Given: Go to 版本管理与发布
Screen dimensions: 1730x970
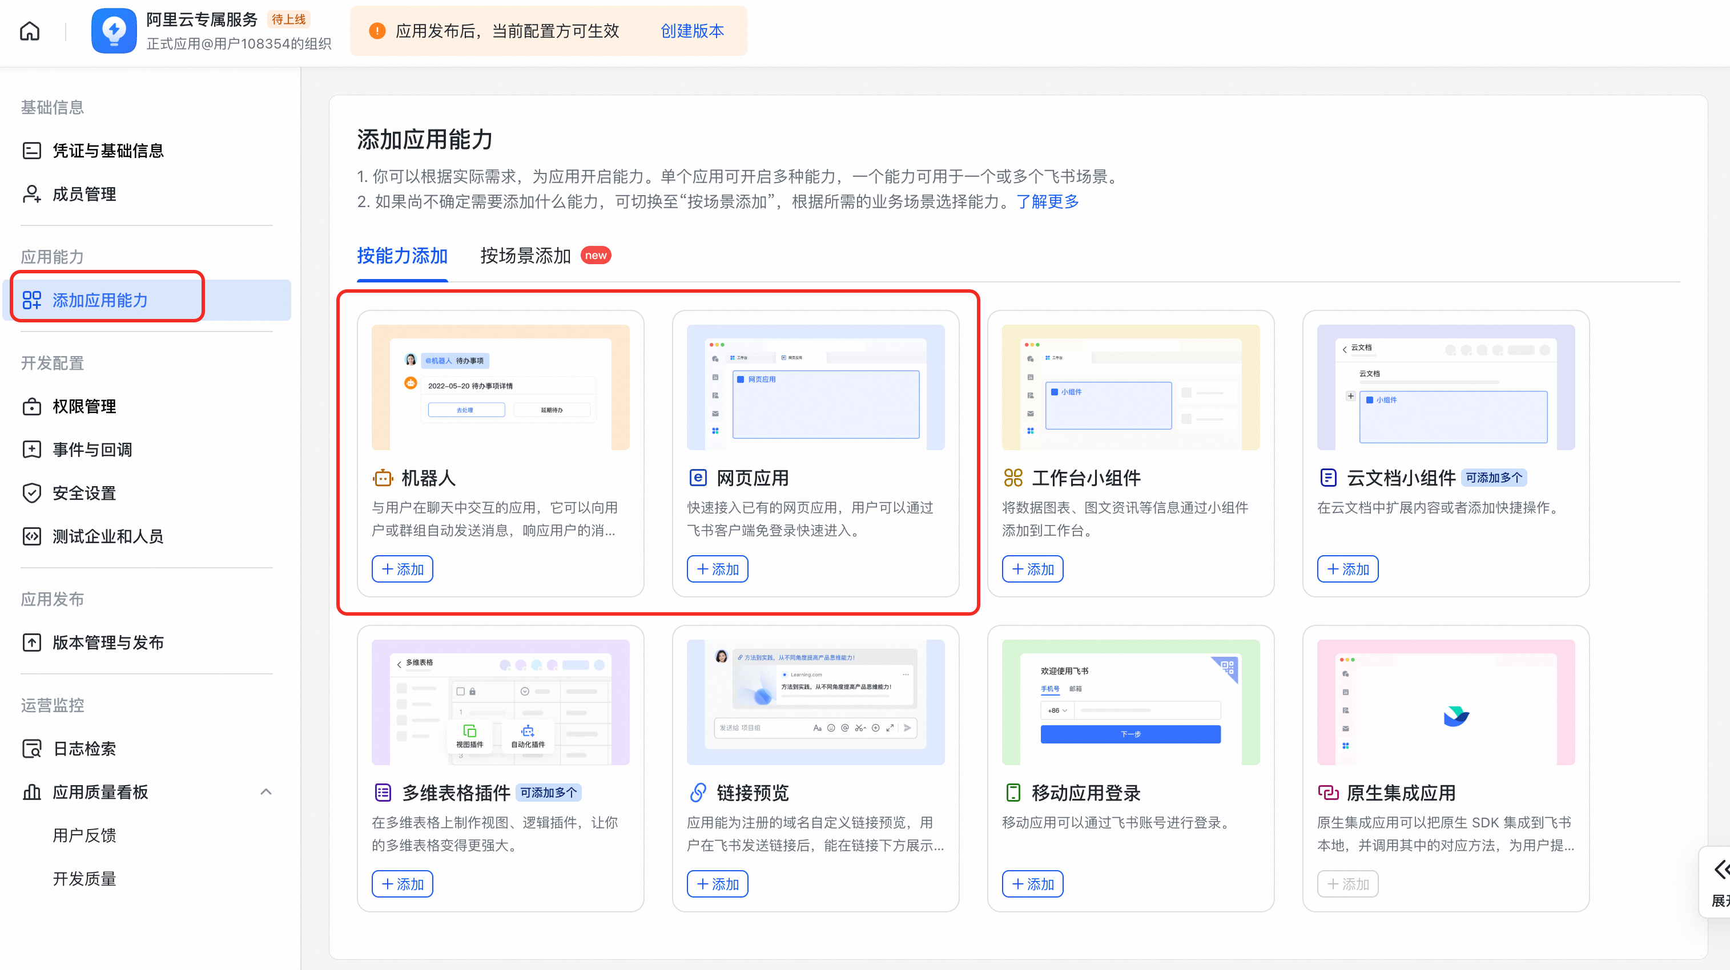Looking at the screenshot, I should pyautogui.click(x=107, y=642).
